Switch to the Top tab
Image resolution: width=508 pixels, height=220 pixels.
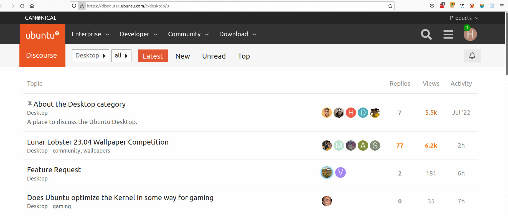click(x=244, y=56)
